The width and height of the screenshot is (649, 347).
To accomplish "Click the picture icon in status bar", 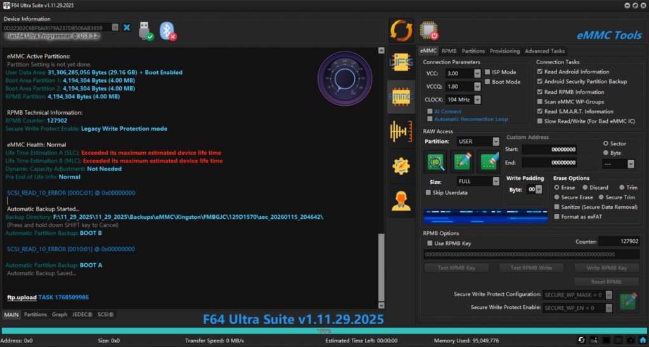I will 594,341.
